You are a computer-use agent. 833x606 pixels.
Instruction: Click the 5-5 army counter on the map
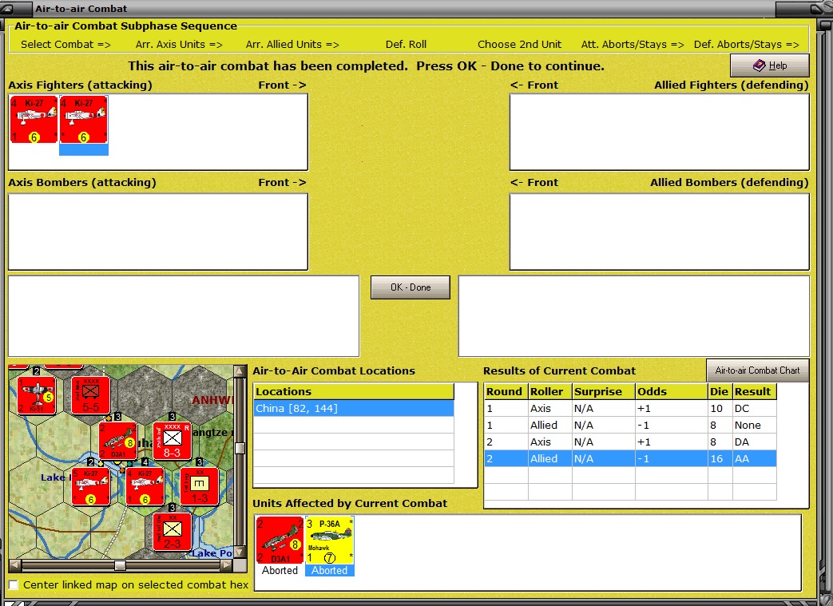[x=91, y=395]
